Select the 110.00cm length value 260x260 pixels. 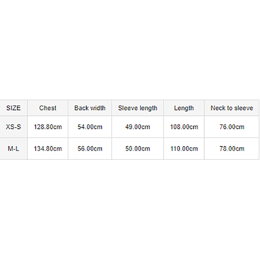(184, 148)
